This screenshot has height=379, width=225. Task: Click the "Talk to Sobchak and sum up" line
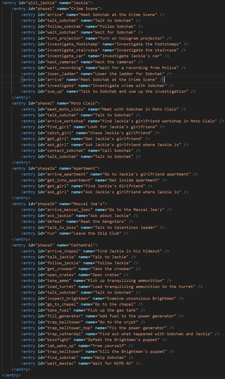pyautogui.click(x=108, y=91)
